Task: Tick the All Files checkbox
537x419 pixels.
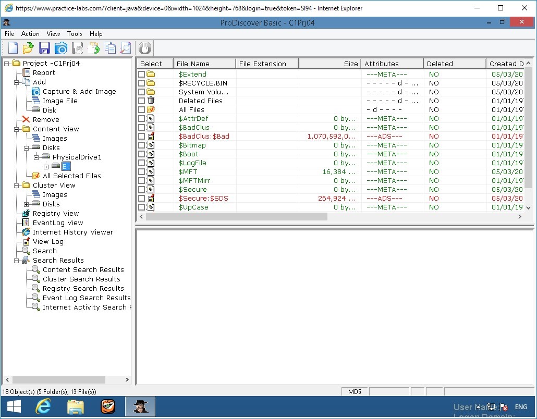Action: click(x=141, y=109)
